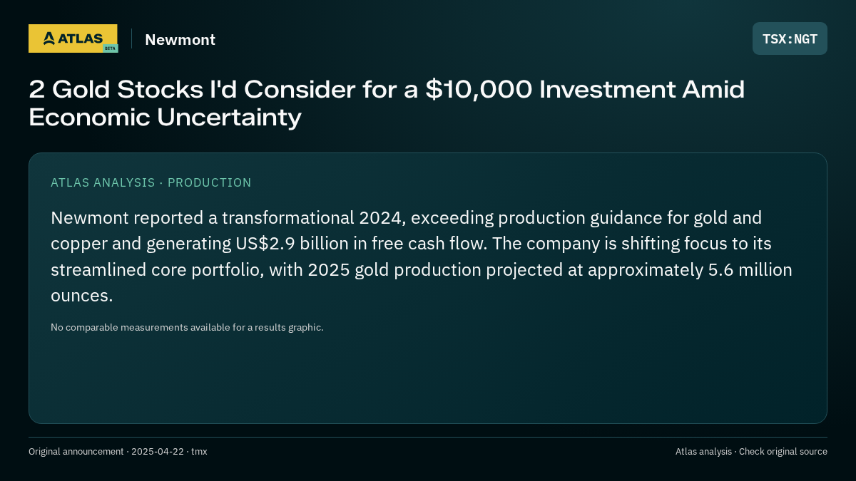Viewport: 856px width, 481px height.
Task: Click 'Atlas analysis · Check original source' text
Action: (751, 451)
